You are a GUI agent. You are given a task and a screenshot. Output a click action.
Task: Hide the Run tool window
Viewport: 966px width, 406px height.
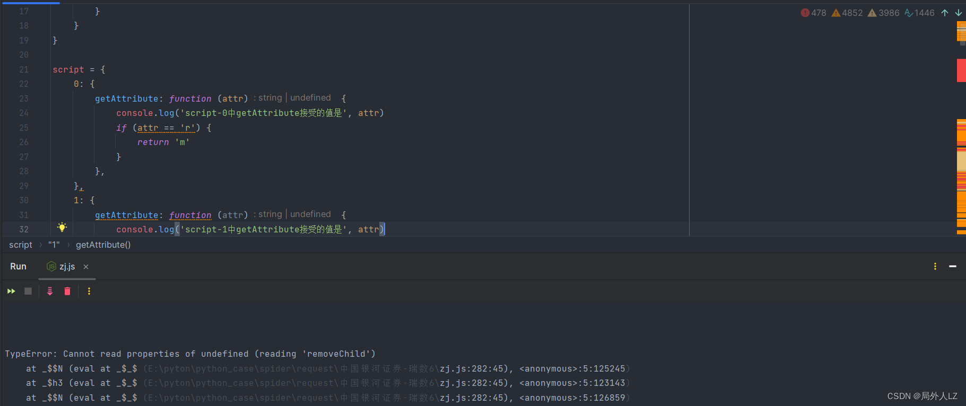[953, 266]
